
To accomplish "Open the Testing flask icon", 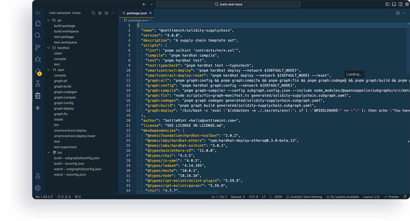I will pos(38,83).
